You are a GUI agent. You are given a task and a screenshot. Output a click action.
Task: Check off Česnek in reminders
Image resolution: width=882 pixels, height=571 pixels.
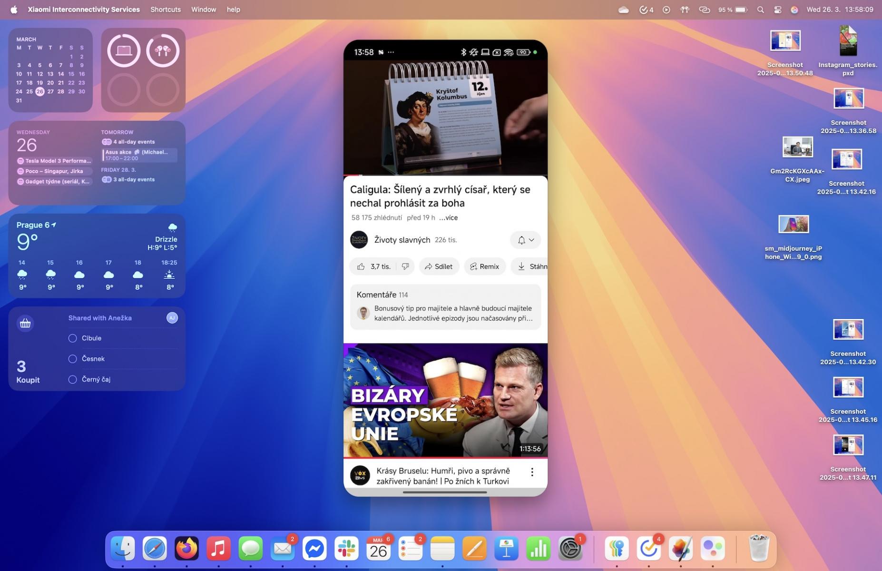tap(72, 359)
